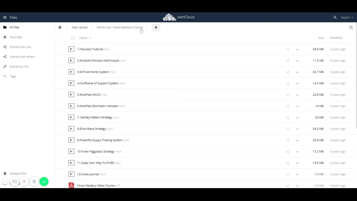This screenshot has width=357, height=201.
Task: Open 2.Multiple Fibonacci techniques.mp4
Action: [102, 61]
